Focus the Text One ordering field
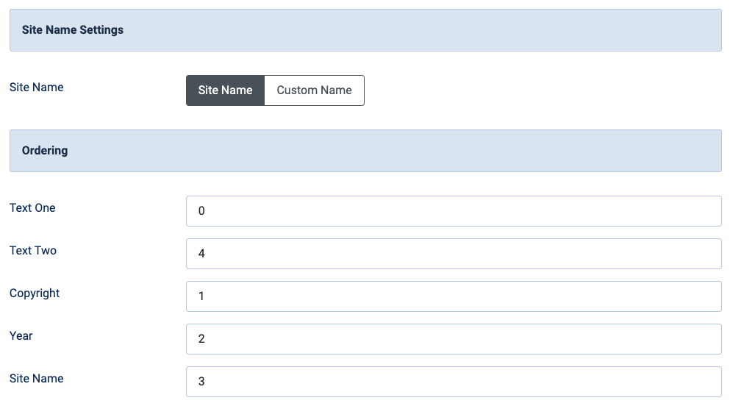 454,211
